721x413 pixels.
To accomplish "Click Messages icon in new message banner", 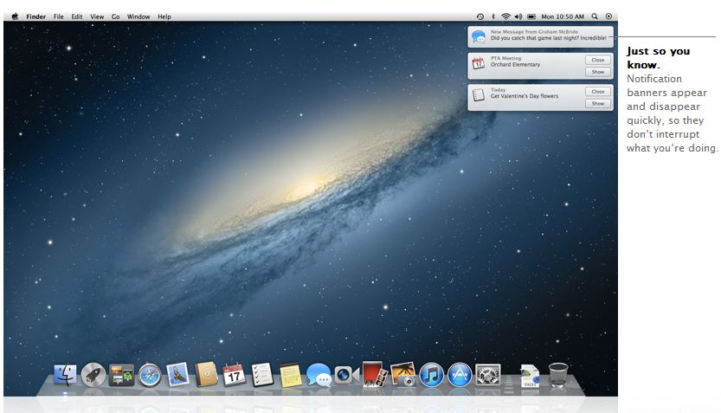I will pos(479,36).
